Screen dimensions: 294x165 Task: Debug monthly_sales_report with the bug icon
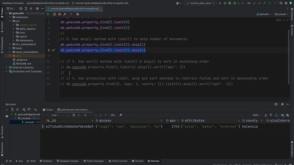225,3
